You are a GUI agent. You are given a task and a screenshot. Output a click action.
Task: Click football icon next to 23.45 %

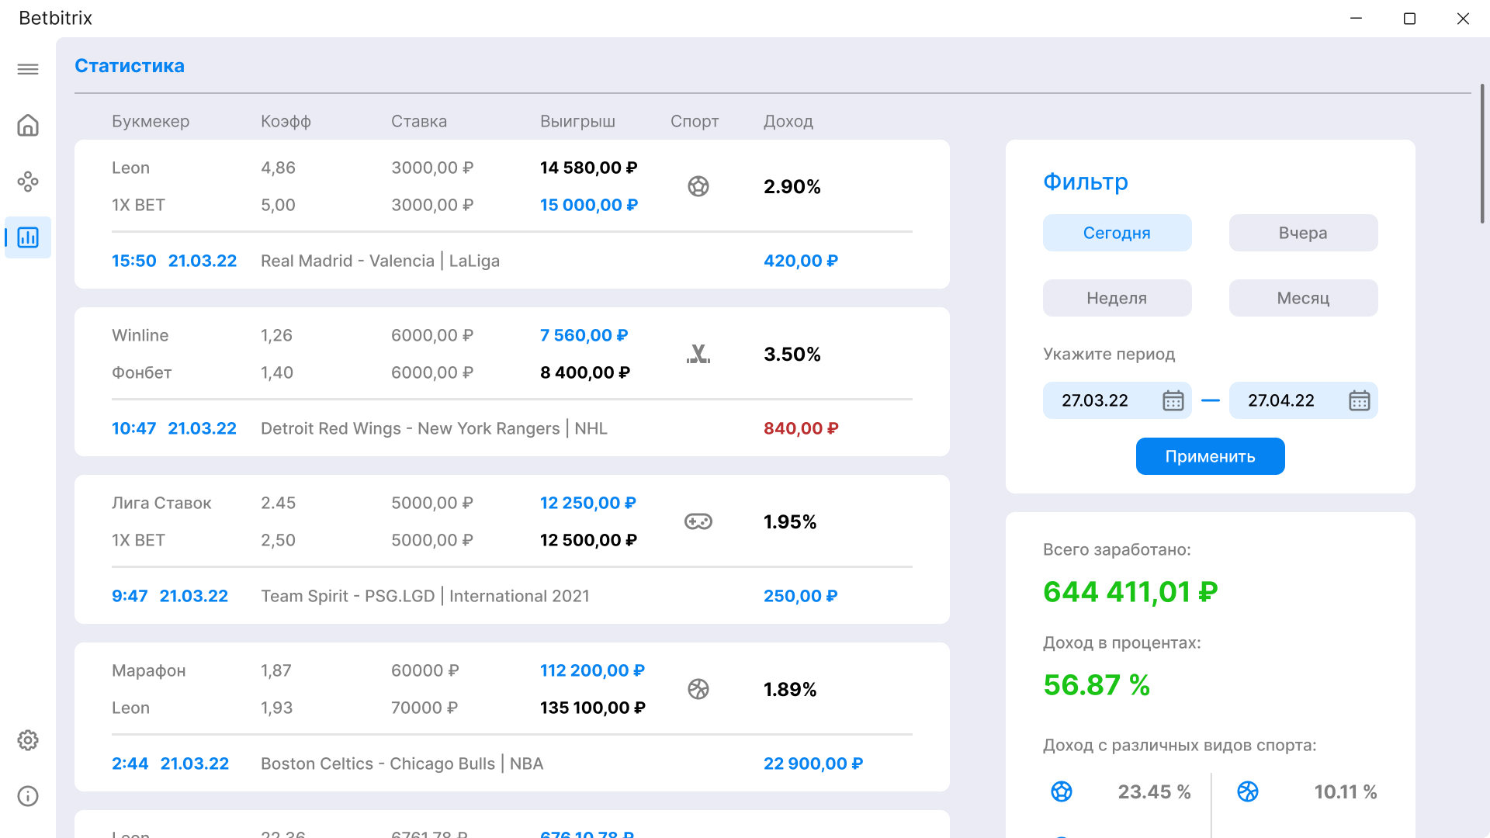(x=1062, y=791)
